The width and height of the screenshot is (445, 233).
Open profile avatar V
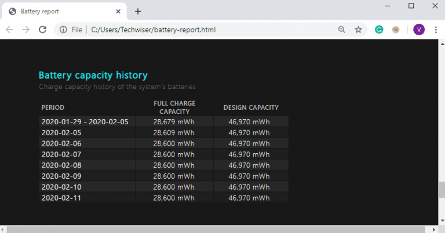coord(419,29)
